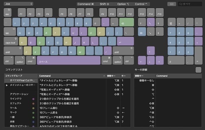Select the 共有 command group
205x130 pixels.
point(21,121)
